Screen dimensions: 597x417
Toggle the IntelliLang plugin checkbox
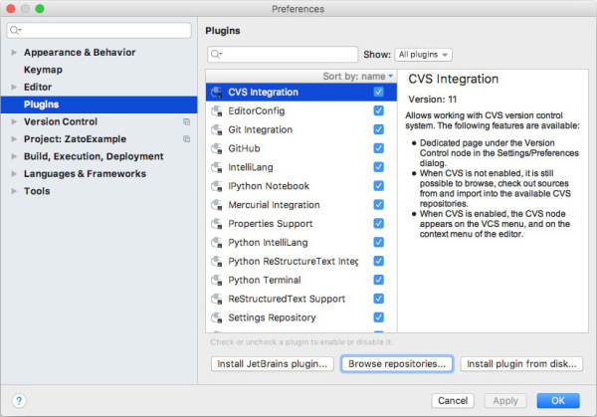tap(378, 167)
